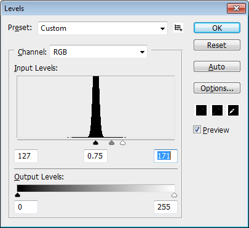
Task: Click the output white level slider
Action: 174,195
